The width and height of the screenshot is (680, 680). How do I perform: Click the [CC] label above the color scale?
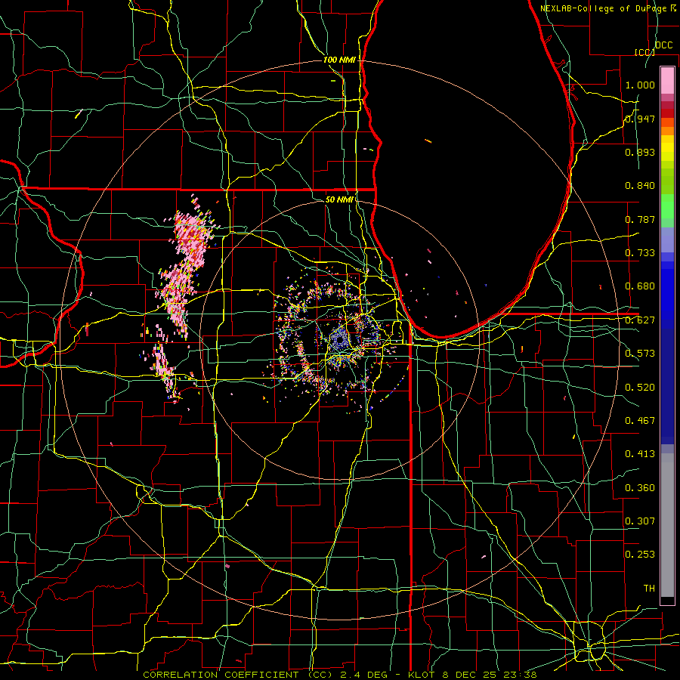pos(644,52)
